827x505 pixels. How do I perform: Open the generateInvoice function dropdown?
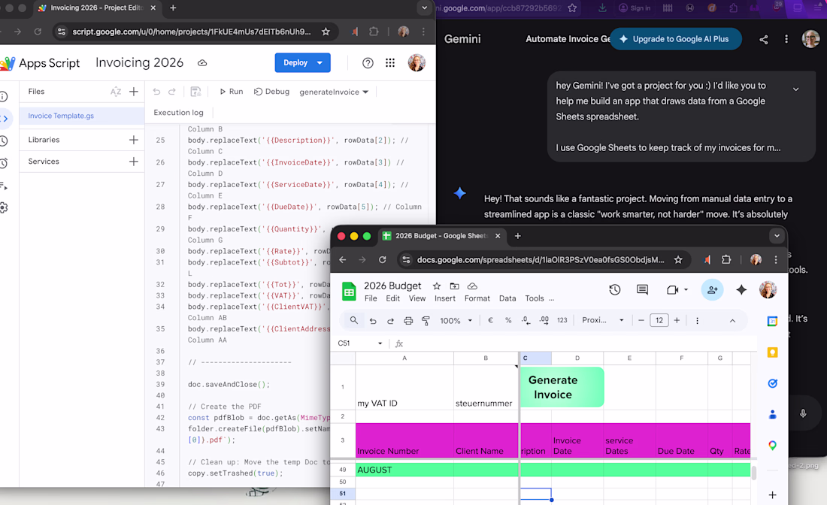tap(334, 92)
